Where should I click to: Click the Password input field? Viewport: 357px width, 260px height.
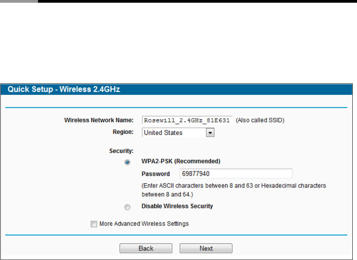click(236, 174)
